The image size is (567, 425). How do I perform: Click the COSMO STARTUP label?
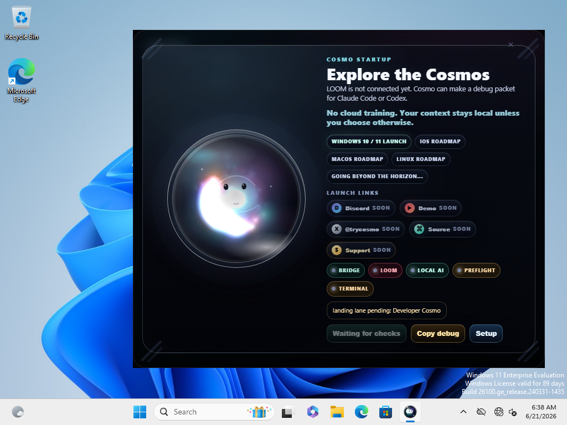359,60
